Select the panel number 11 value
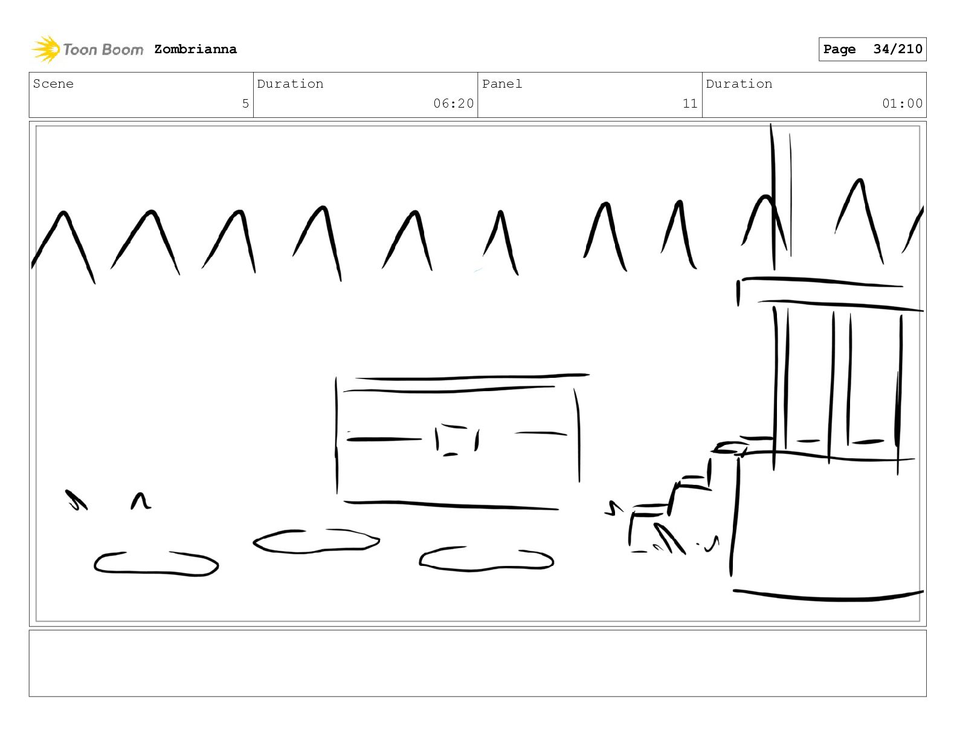Screen dimensions: 957x740 [690, 103]
